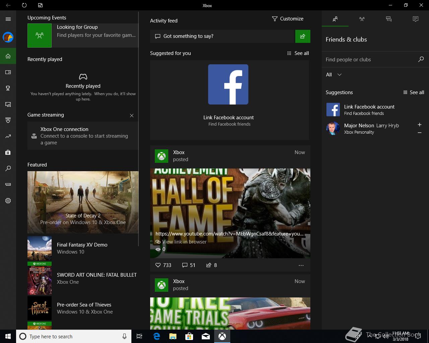Switch to the Activity alerts tab
429x343 pixels.
pos(416,19)
